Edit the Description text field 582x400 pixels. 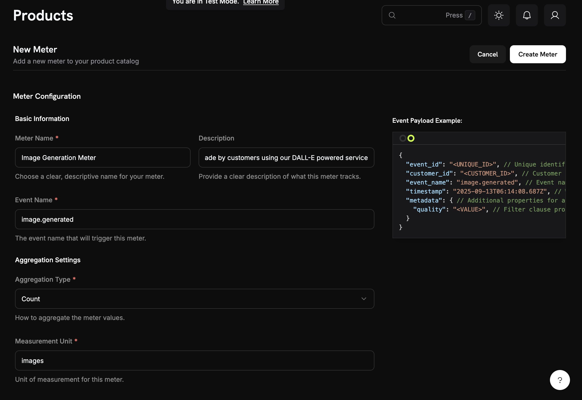(x=286, y=157)
